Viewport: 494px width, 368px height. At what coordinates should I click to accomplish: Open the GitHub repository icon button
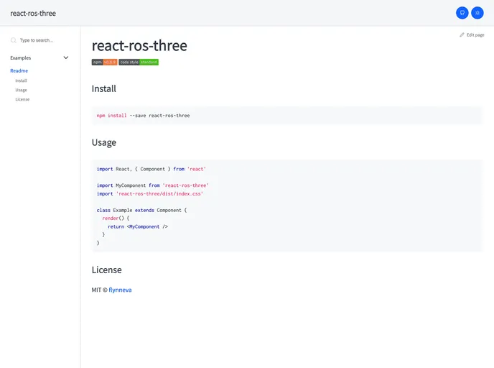point(462,13)
